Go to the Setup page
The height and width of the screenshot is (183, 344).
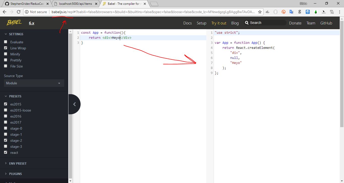pos(201,23)
